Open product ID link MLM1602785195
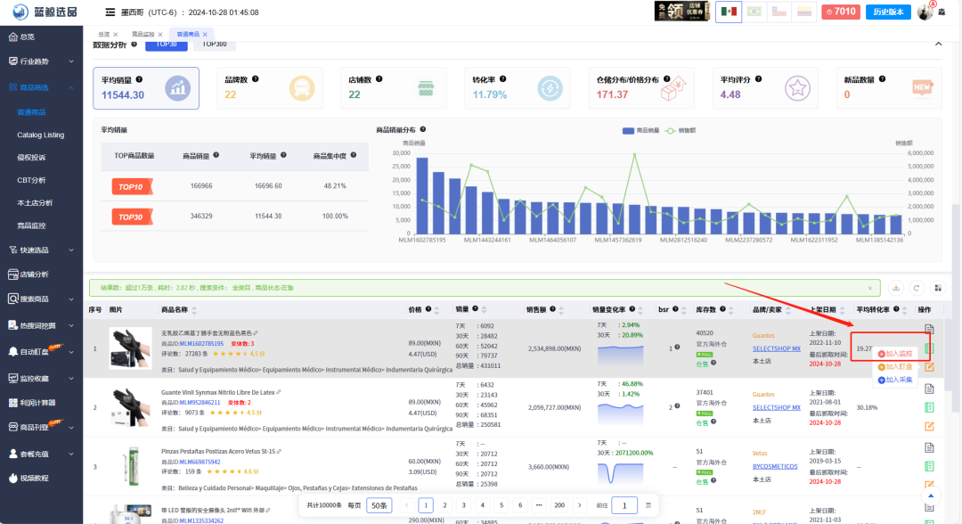 click(x=201, y=344)
